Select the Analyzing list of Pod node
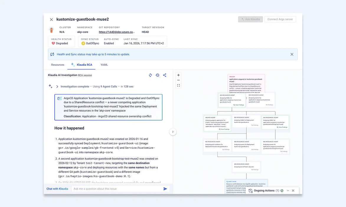The width and height of the screenshot is (346, 207). [246, 167]
